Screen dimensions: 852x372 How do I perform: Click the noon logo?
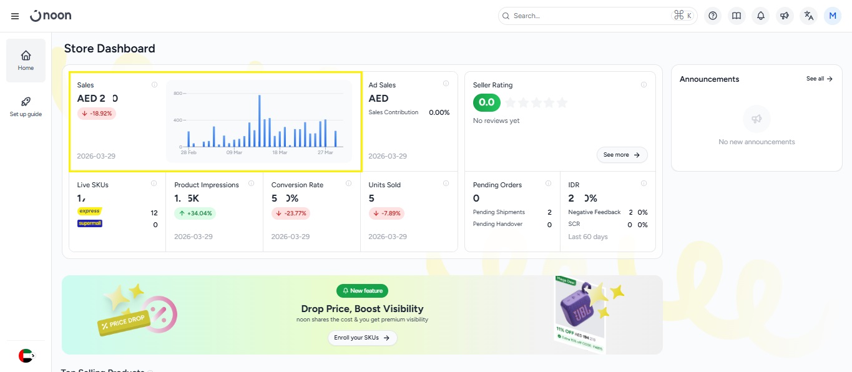click(x=51, y=16)
